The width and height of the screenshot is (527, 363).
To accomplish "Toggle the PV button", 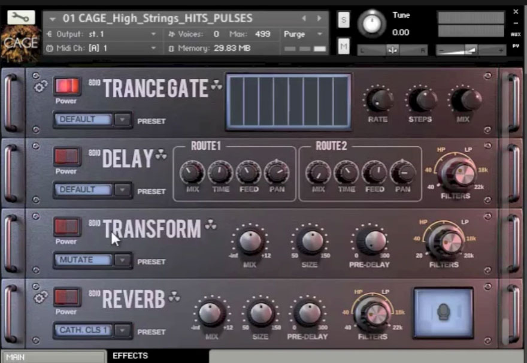I will pyautogui.click(x=516, y=46).
